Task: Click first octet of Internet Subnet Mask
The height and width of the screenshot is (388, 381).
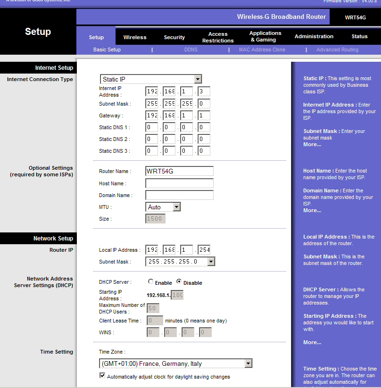Action: tap(151, 103)
